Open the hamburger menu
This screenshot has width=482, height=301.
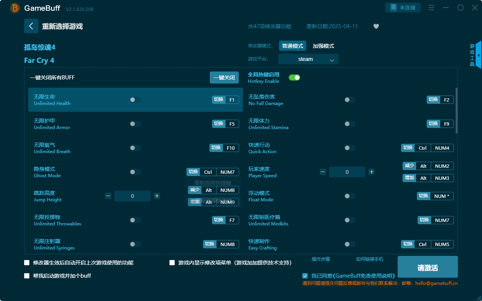click(431, 8)
